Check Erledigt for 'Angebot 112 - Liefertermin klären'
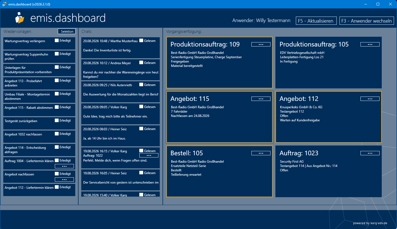The width and height of the screenshot is (397, 229). click(x=57, y=187)
